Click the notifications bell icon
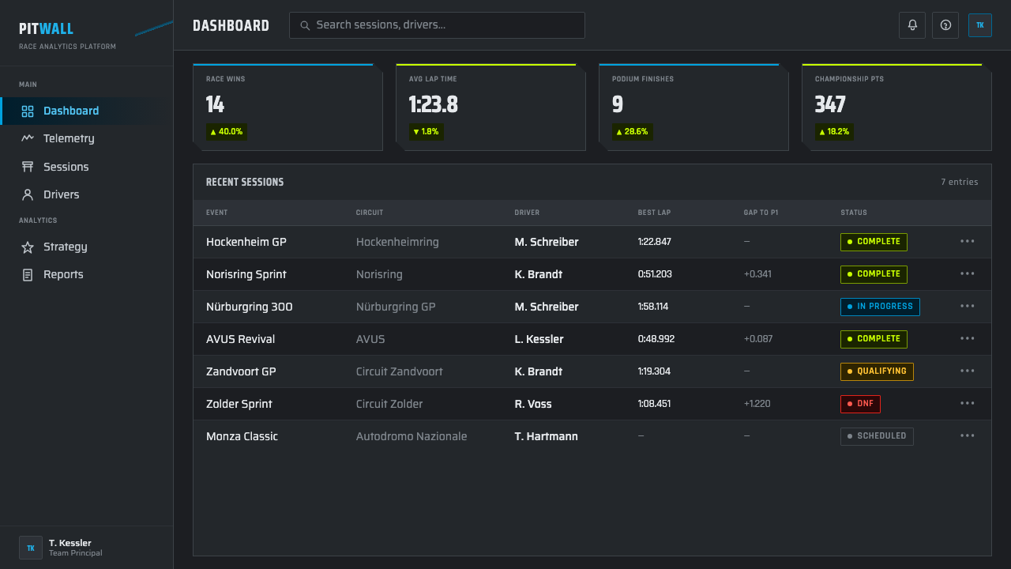This screenshot has width=1011, height=569. pos(912,25)
